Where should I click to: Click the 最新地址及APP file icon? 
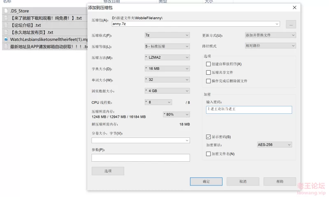point(6,46)
